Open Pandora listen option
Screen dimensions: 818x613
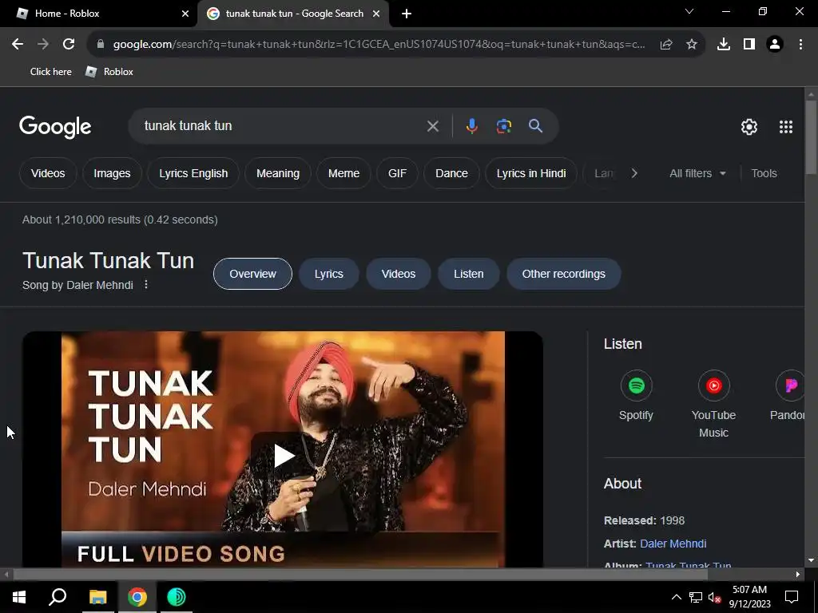point(787,395)
